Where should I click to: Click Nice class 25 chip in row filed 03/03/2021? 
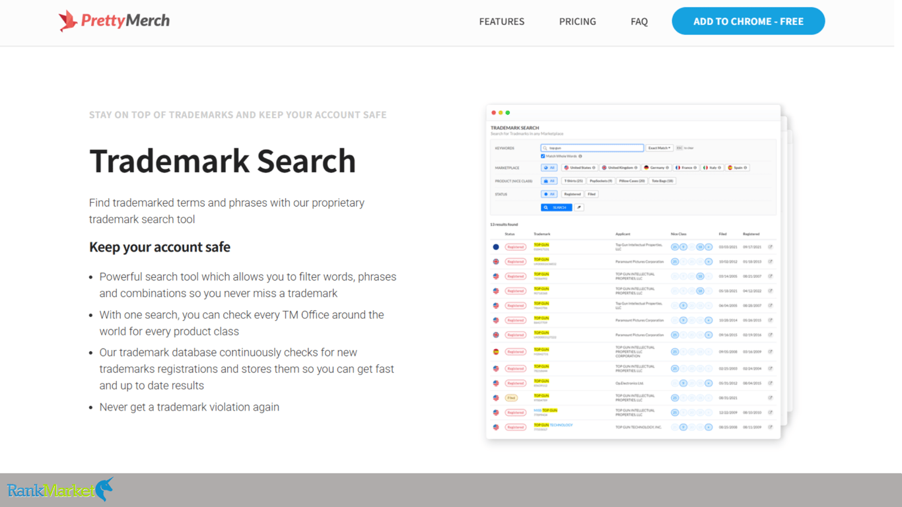(675, 247)
